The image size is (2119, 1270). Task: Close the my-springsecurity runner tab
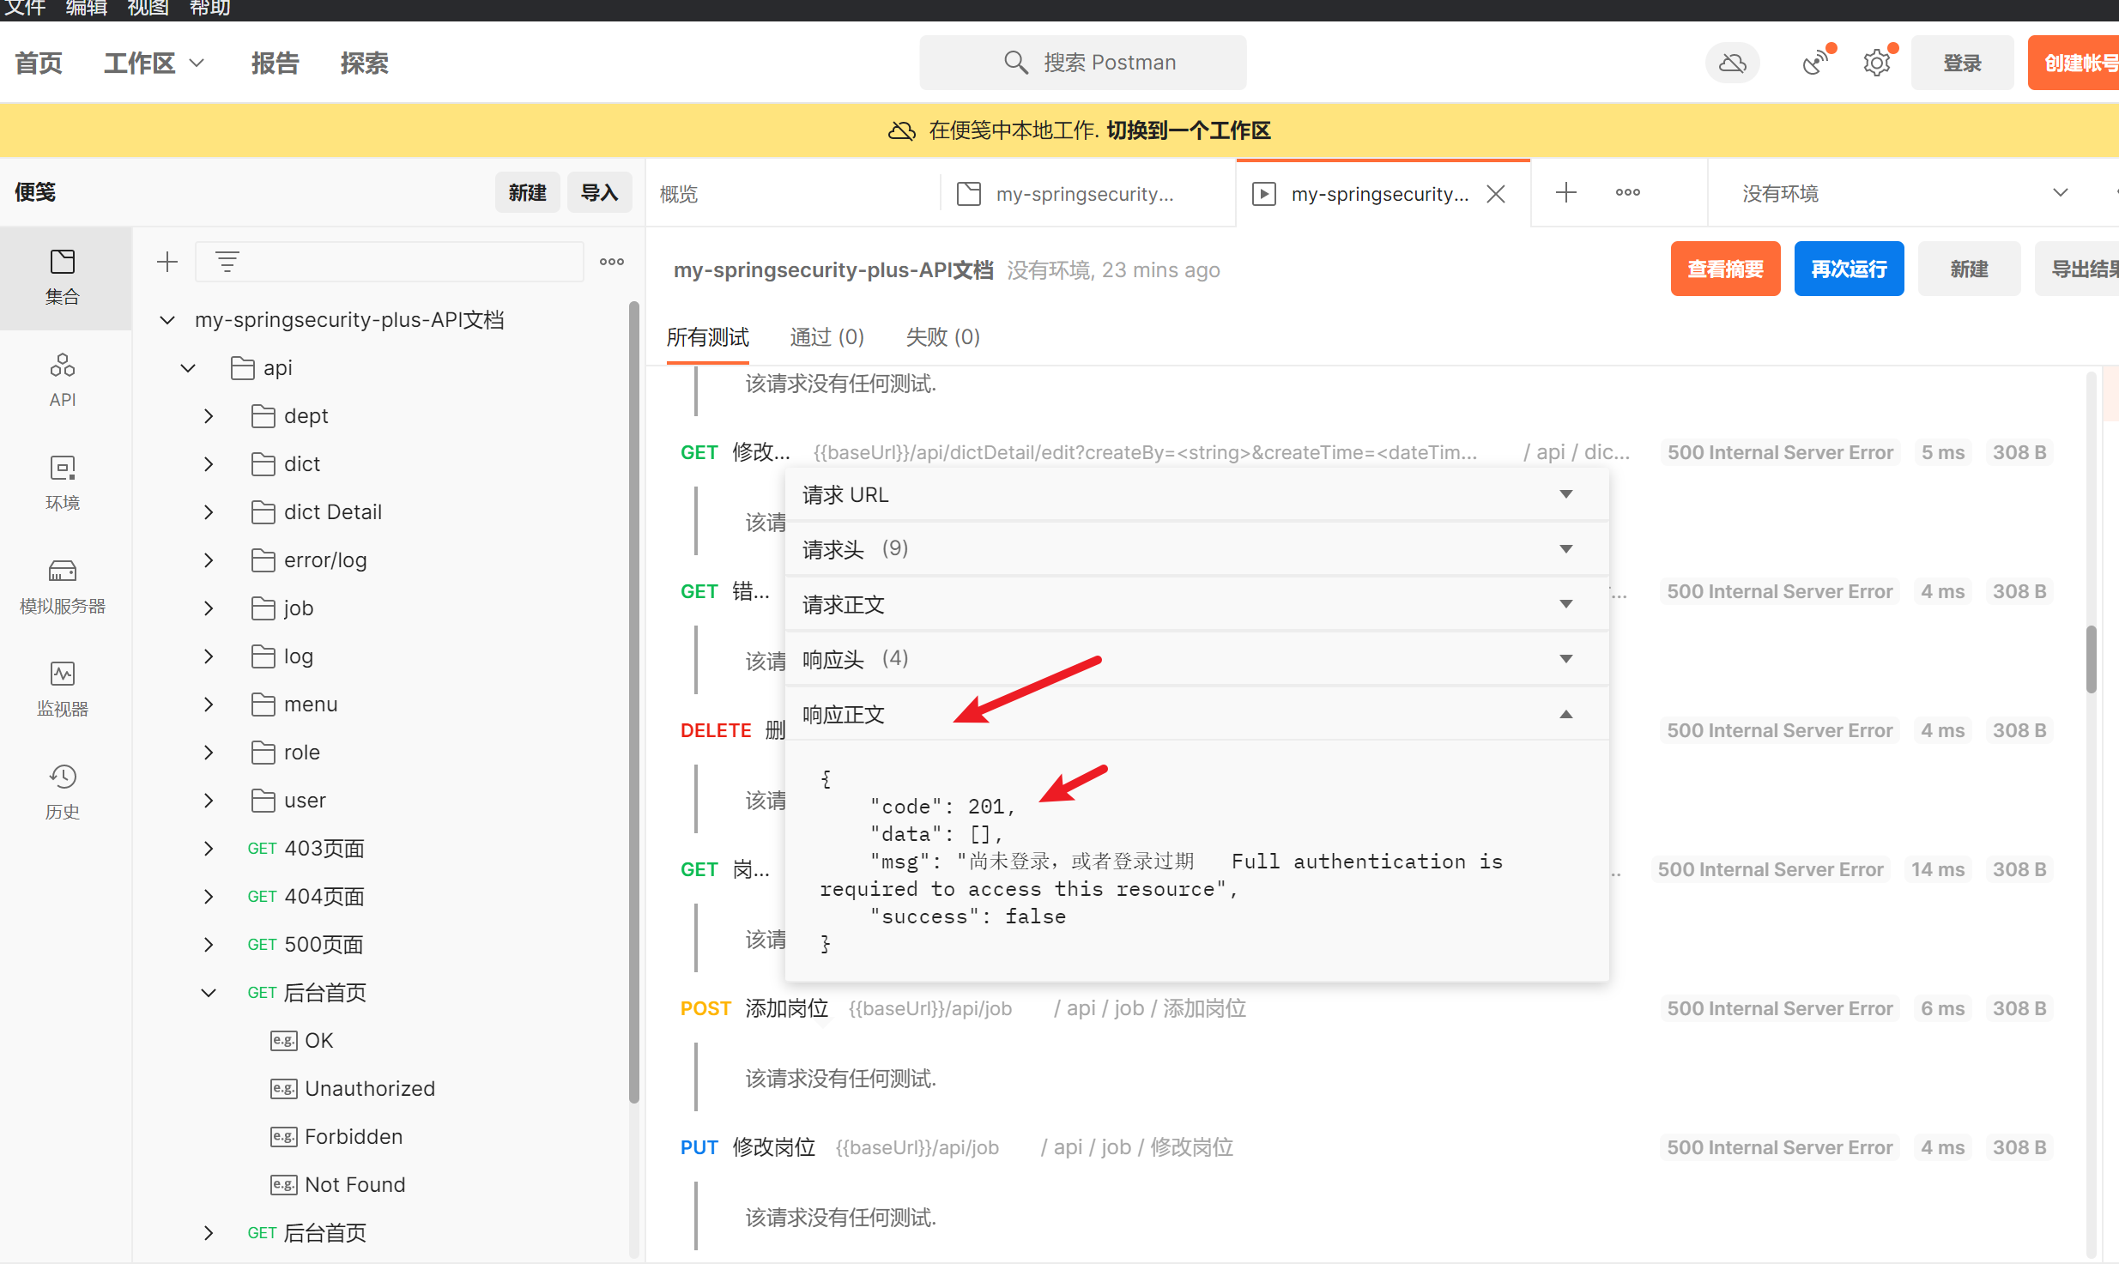tap(1496, 194)
